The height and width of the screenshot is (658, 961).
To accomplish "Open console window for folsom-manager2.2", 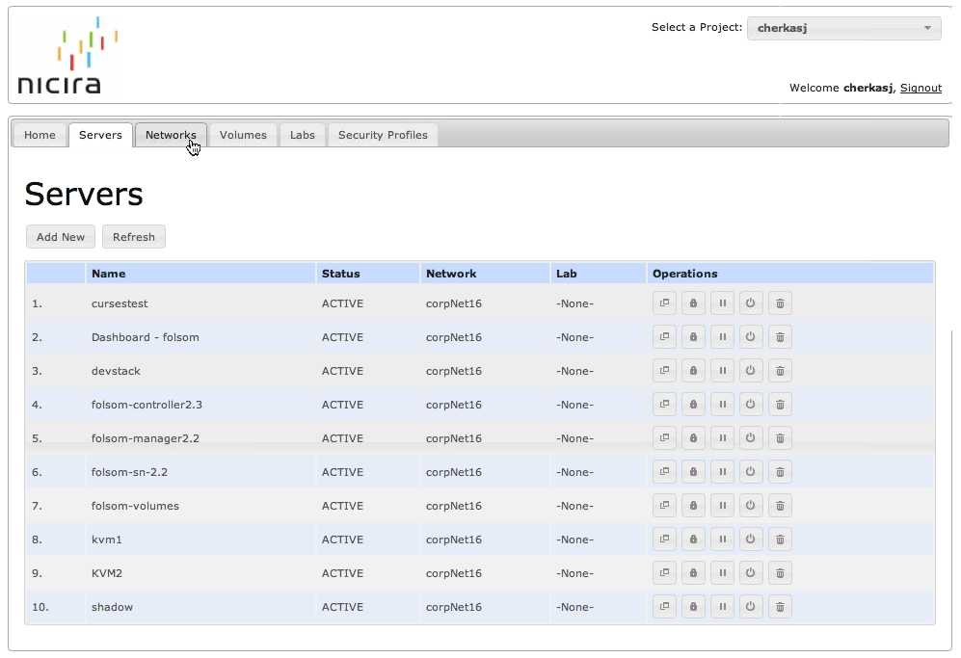I will 664,438.
